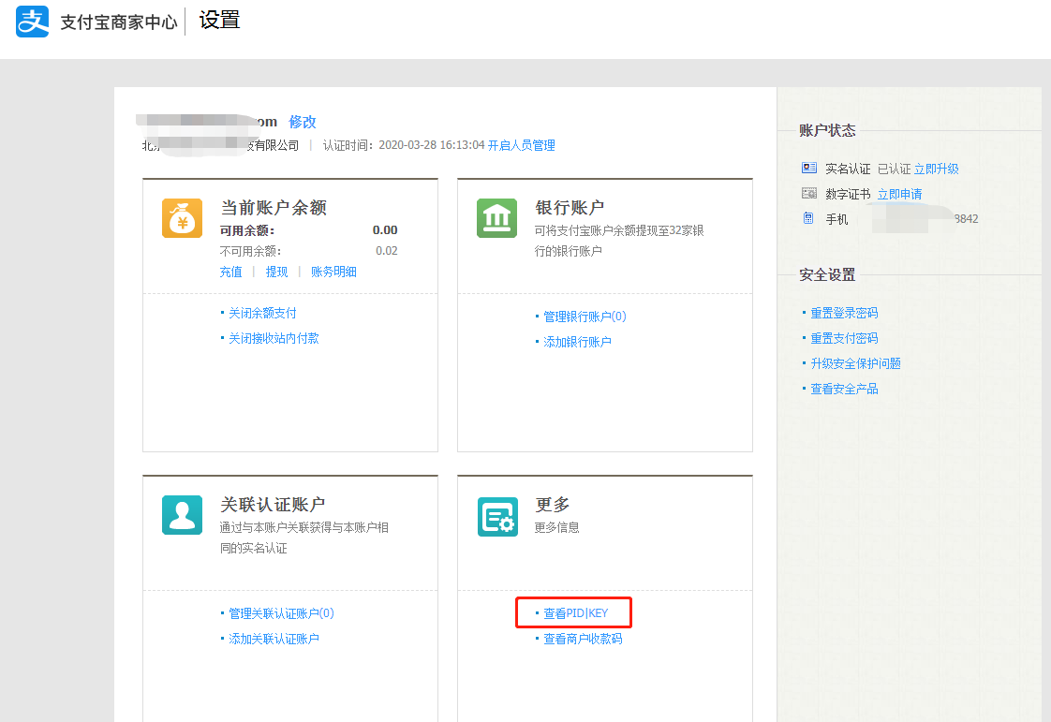Click the 数字证书 certificate icon

pos(809,194)
